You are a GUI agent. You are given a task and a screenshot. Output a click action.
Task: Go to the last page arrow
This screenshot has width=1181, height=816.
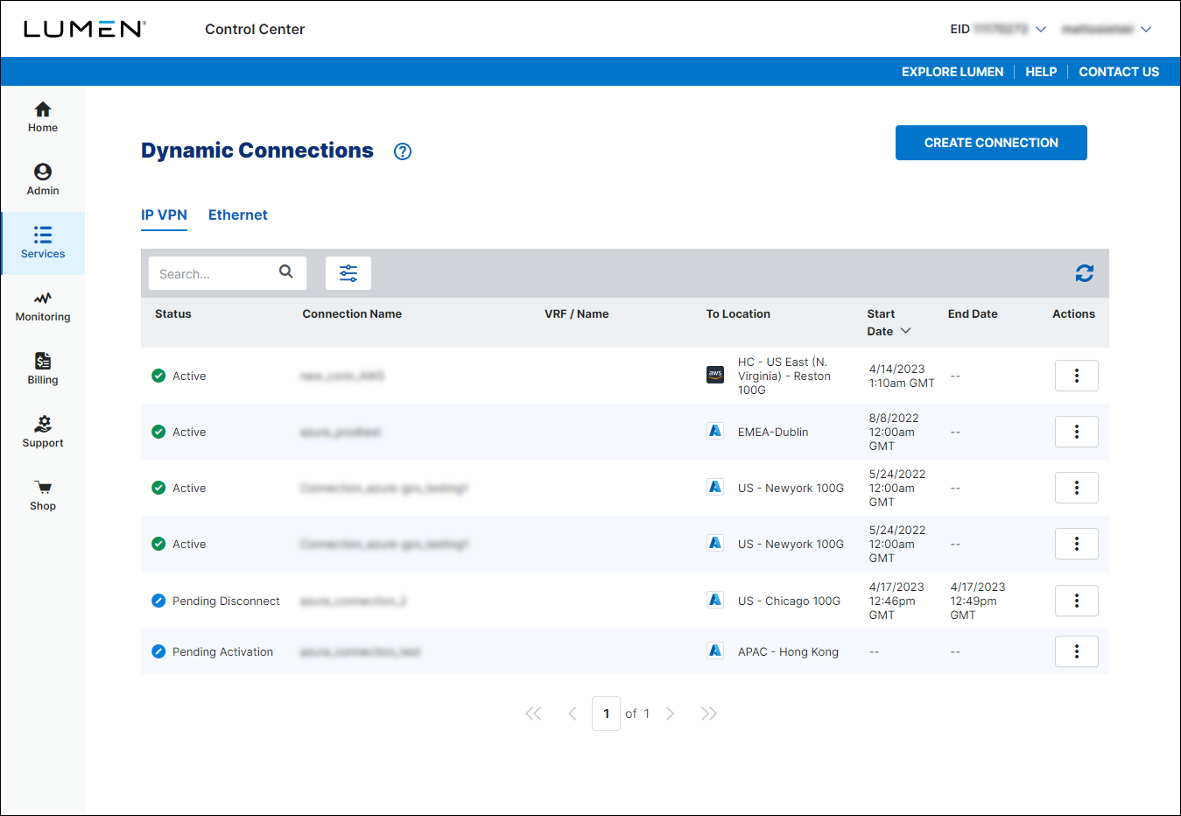tap(709, 714)
